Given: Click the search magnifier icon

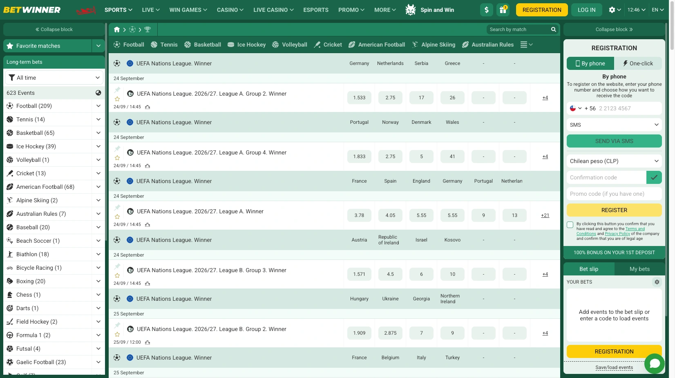Looking at the screenshot, I should [x=553, y=29].
